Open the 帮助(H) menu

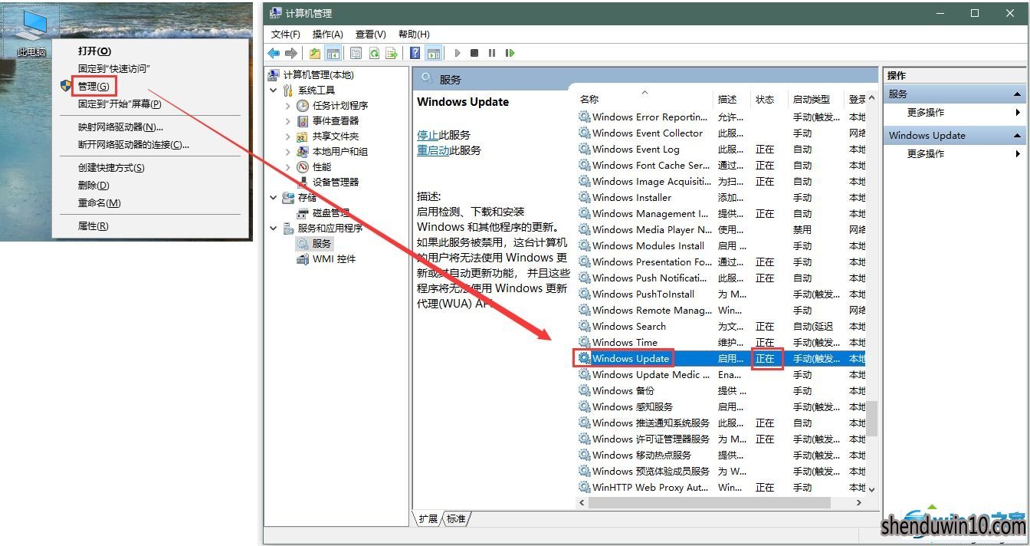tap(414, 34)
